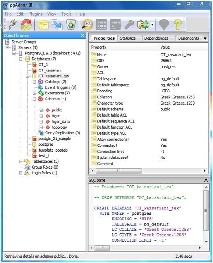Select Slony Replication (0) node

pyautogui.click(x=62, y=133)
